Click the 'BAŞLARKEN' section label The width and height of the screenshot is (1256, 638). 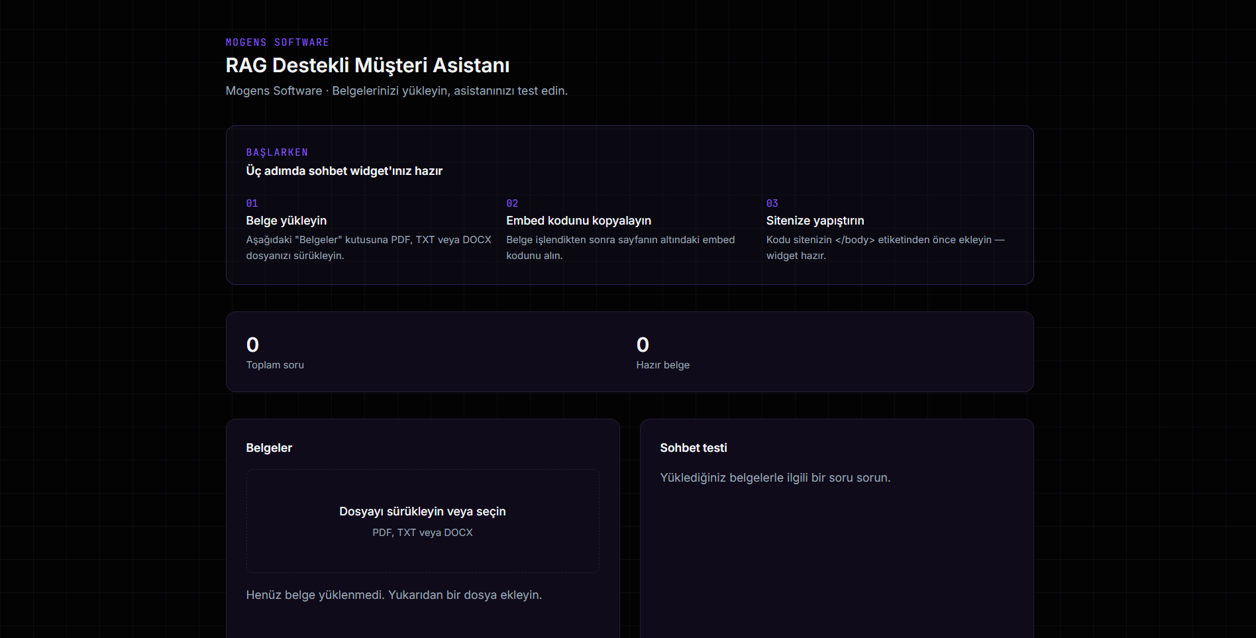point(277,152)
